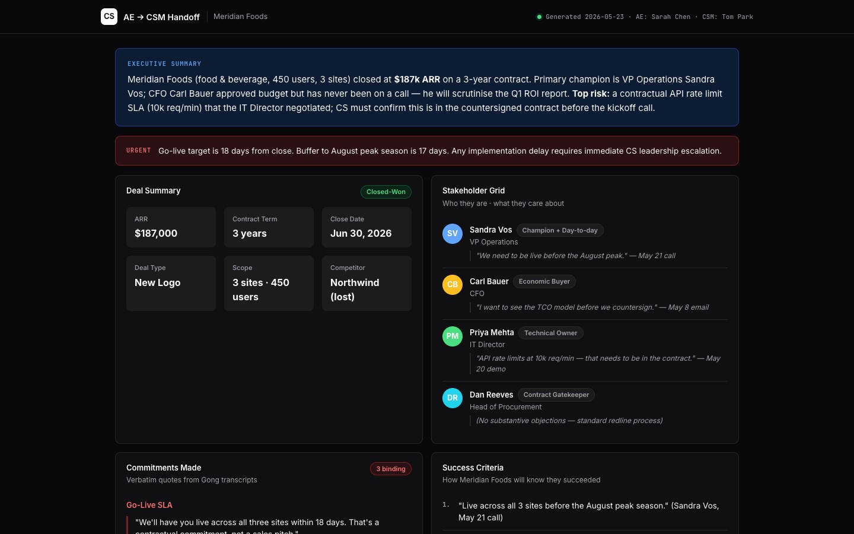Click the AE → CSM Handoff title
Viewport: 854px width, 534px height.
(161, 17)
